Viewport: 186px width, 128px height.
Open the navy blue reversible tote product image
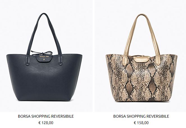tap(46, 56)
